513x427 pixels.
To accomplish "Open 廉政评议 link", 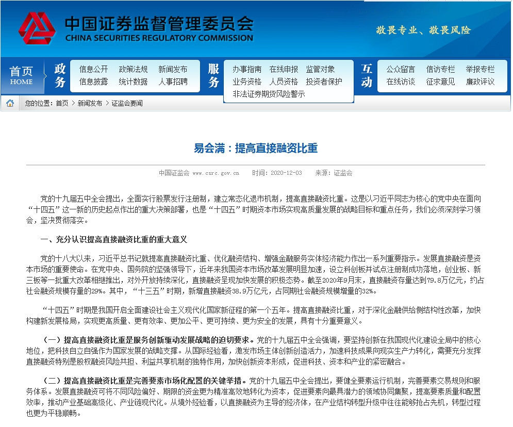I will pos(480,81).
